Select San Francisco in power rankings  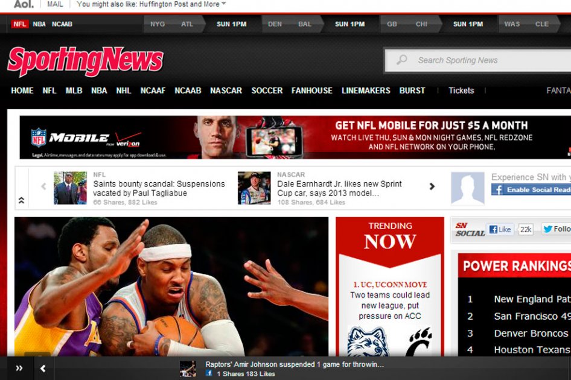532,316
